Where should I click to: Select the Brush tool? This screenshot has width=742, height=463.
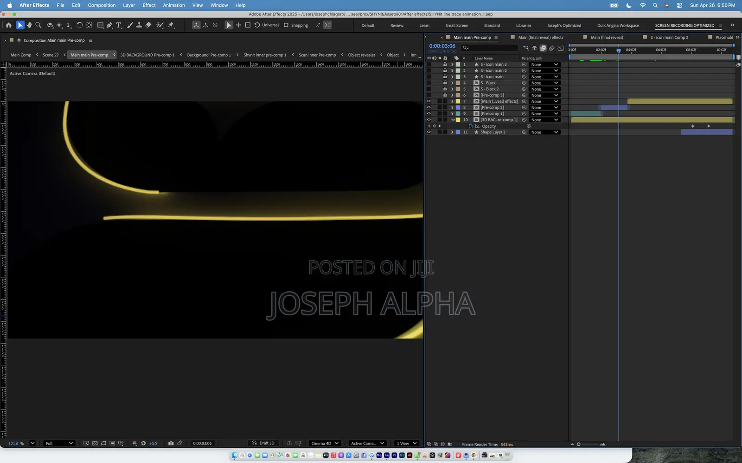[x=130, y=25]
